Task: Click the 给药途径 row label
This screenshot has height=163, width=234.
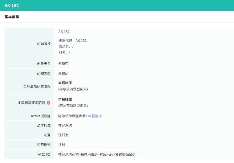Action: coord(44,145)
